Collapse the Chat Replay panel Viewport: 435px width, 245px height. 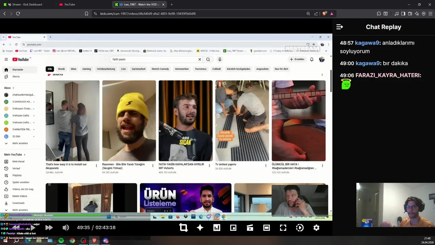[340, 27]
